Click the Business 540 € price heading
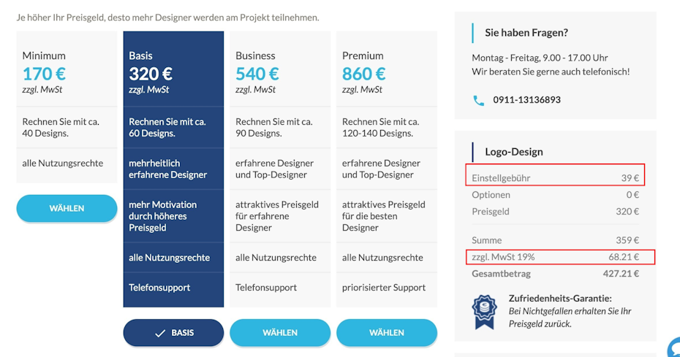 [x=257, y=74]
